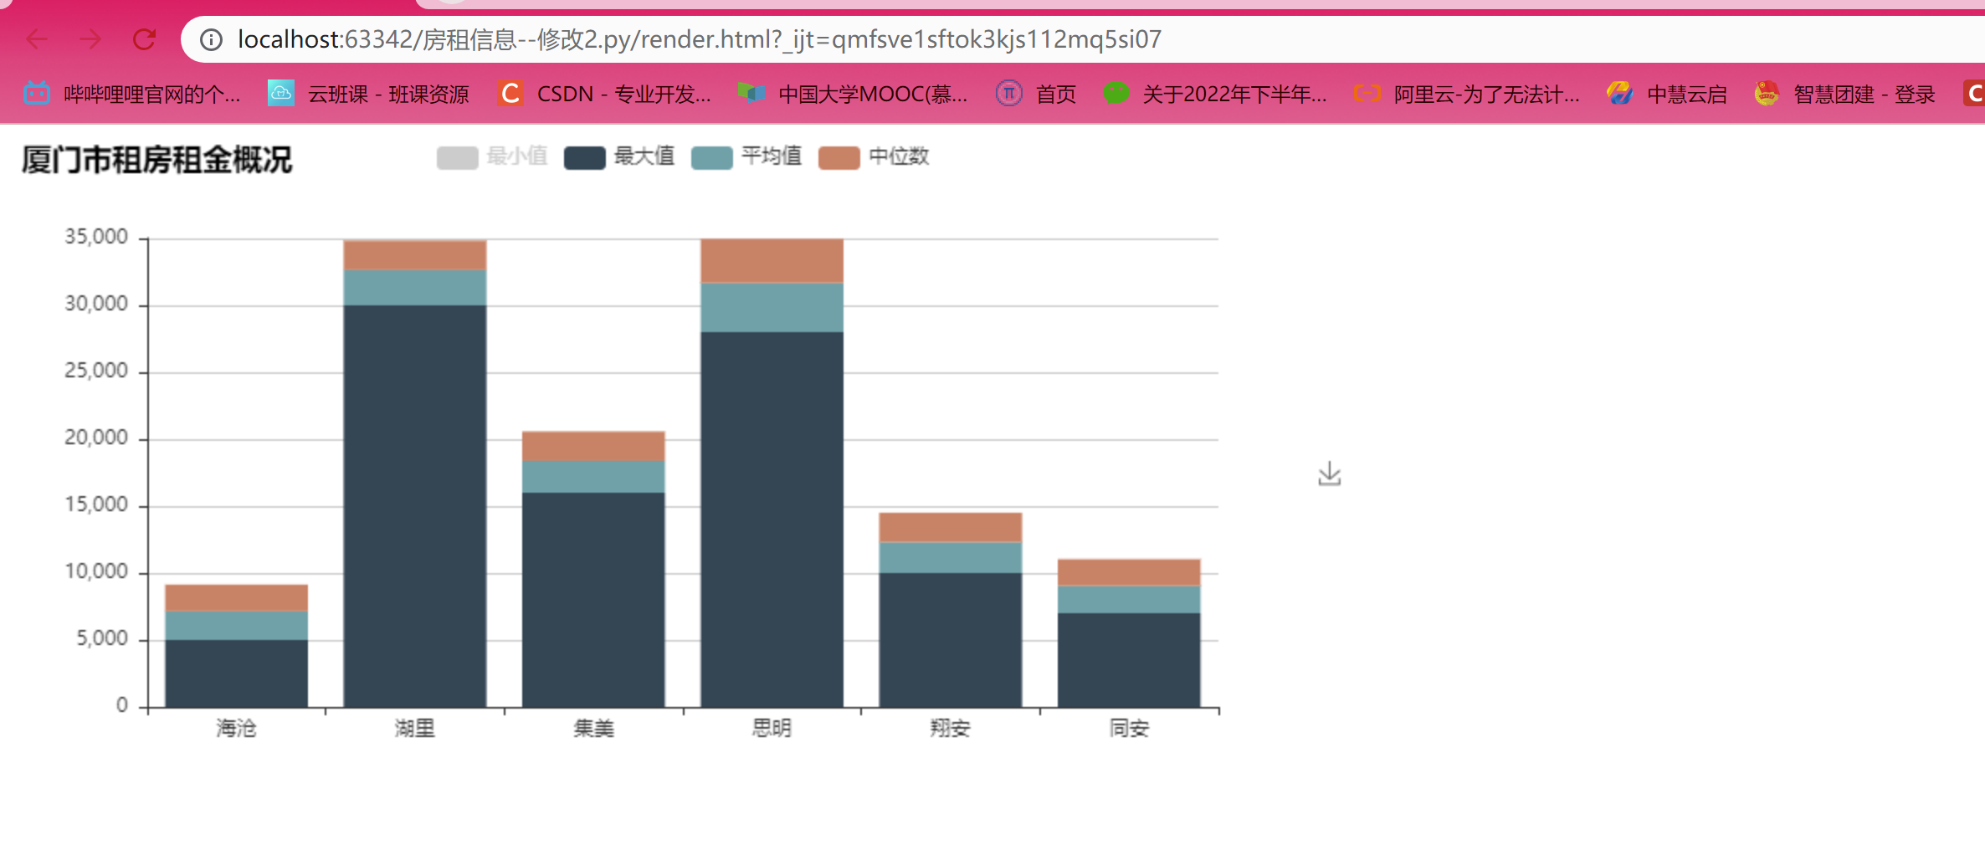Click the 集美 orange median bar segment

(x=593, y=446)
